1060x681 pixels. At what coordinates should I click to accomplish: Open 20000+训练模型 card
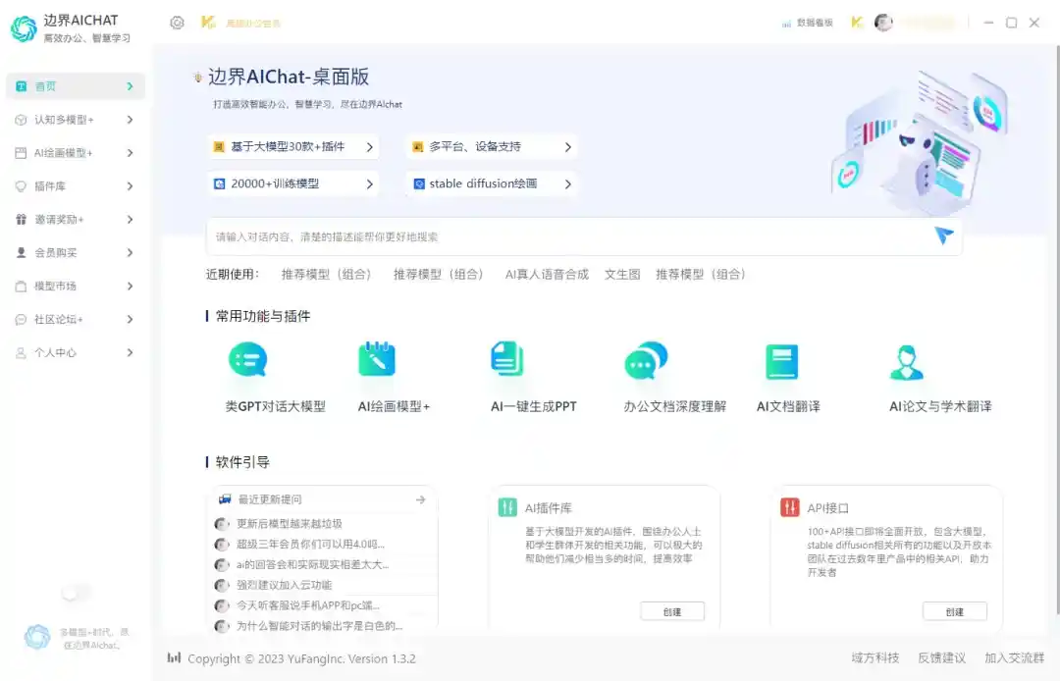click(x=292, y=183)
